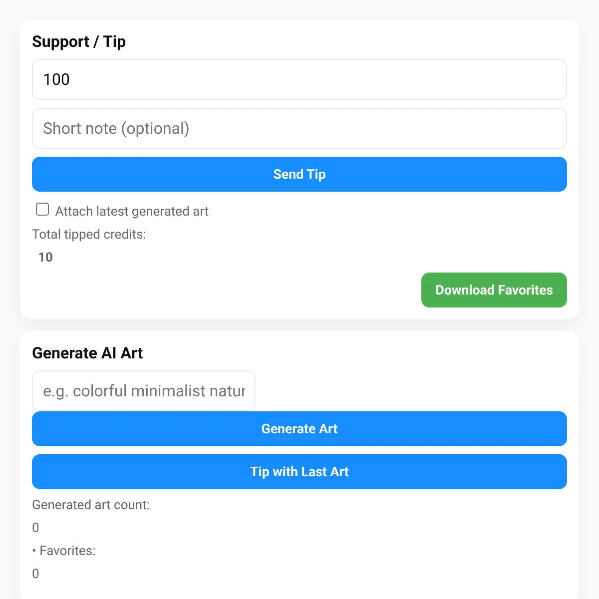Viewport: 599px width, 599px height.
Task: Click inside the note placeholder text
Action: (116, 128)
